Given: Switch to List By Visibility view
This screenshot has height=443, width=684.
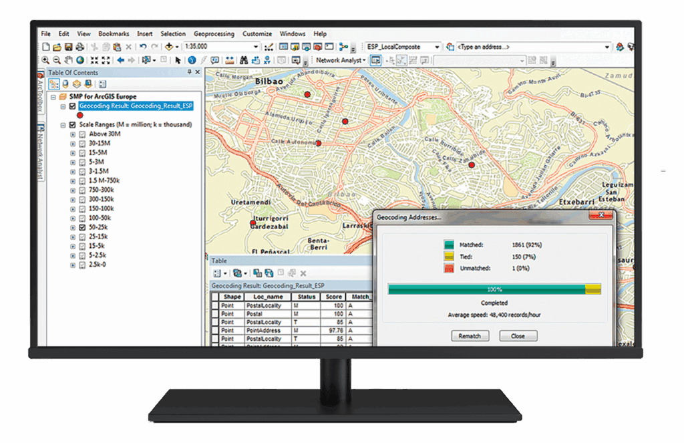Looking at the screenshot, I should (x=77, y=84).
